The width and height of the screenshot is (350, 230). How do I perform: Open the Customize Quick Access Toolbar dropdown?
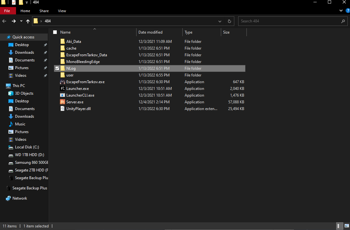pos(27,2)
